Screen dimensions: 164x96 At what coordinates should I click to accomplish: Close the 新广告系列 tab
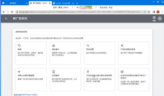pyautogui.click(x=50, y=3)
